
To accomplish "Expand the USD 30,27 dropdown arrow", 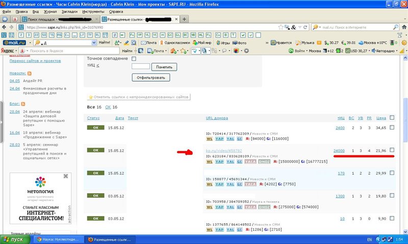I will [369, 51].
